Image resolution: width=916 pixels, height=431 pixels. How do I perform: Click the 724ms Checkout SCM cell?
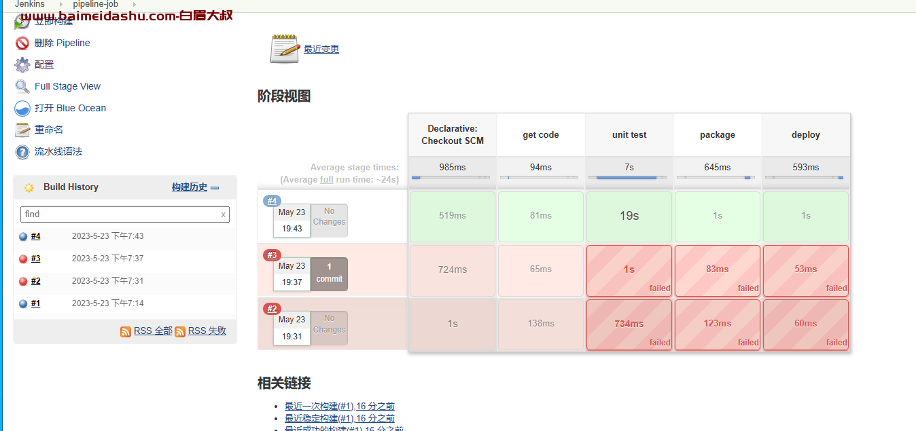[453, 270]
